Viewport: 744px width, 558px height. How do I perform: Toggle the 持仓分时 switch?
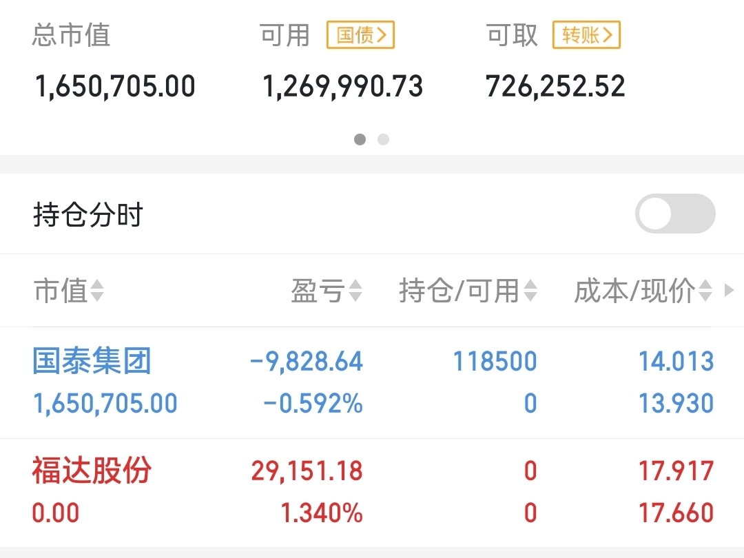coord(675,214)
